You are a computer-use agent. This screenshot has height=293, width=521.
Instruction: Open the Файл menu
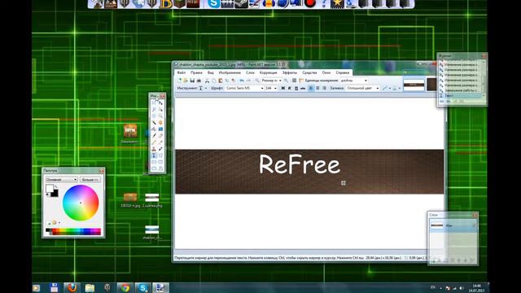[x=182, y=72]
